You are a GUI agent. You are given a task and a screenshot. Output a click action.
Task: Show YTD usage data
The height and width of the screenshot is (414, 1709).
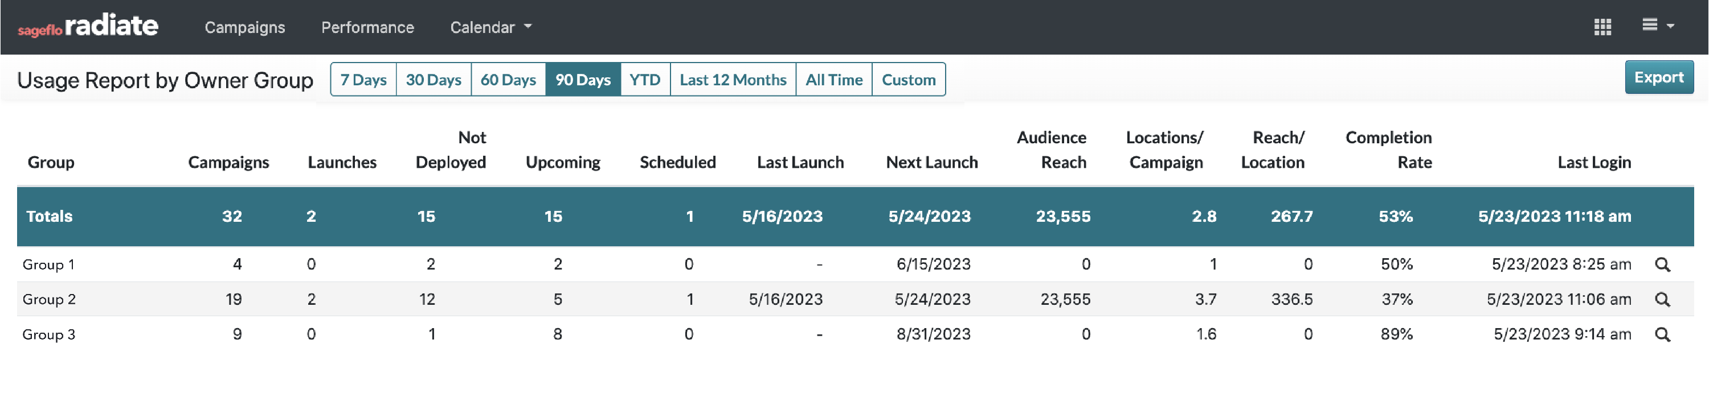click(645, 80)
